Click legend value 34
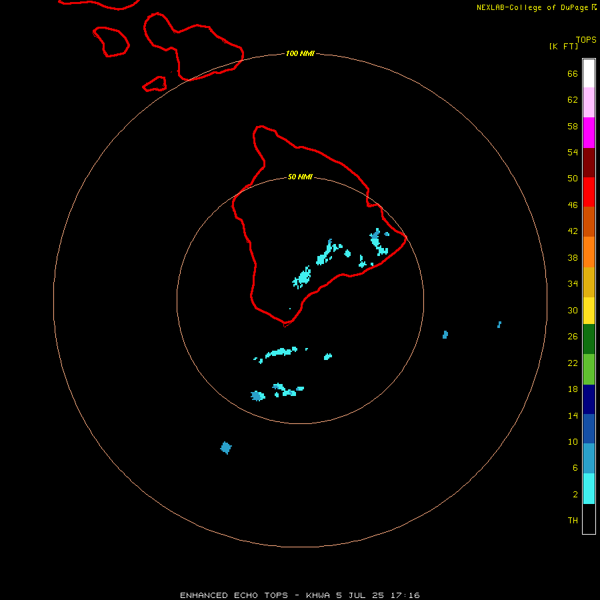Viewport: 600px width, 600px height. click(x=573, y=284)
